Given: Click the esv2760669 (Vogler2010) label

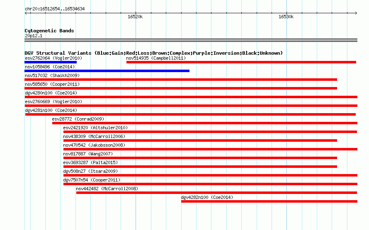Looking at the screenshot, I should pos(53,102).
